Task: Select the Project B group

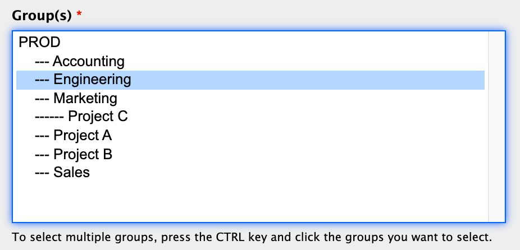Action: (x=250, y=154)
